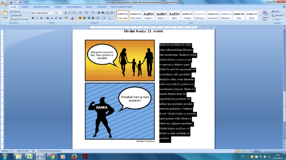The height and width of the screenshot is (160, 286).
Task: Open Word Help with the question mark icon
Action: click(284, 7)
